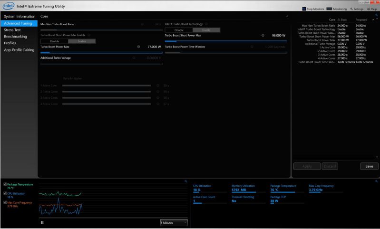Click info icon for Max Non Turbo Boost Ratio
This screenshot has width=380, height=229.
pos(142,24)
